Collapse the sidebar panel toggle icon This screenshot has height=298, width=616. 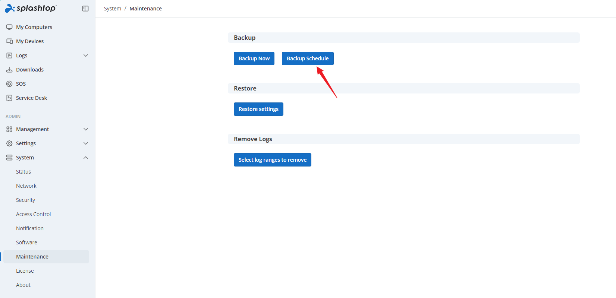click(85, 9)
